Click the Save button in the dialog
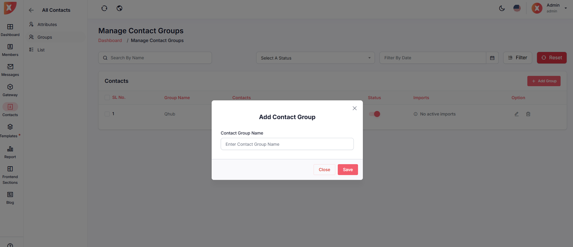This screenshot has width=573, height=247. pyautogui.click(x=348, y=170)
